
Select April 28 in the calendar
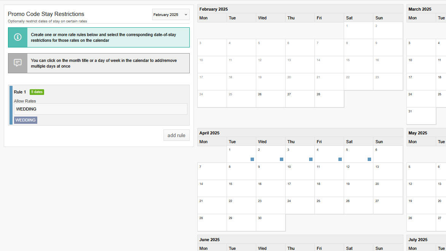click(x=212, y=223)
